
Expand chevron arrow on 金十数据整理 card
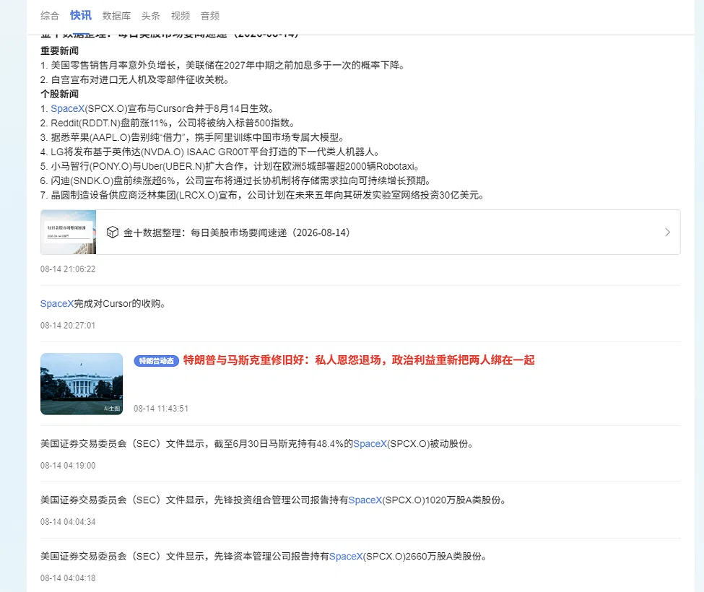[667, 232]
